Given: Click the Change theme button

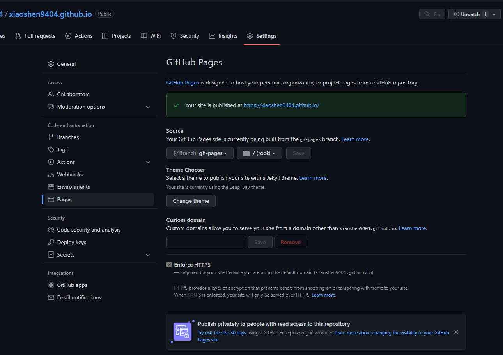Looking at the screenshot, I should [191, 201].
